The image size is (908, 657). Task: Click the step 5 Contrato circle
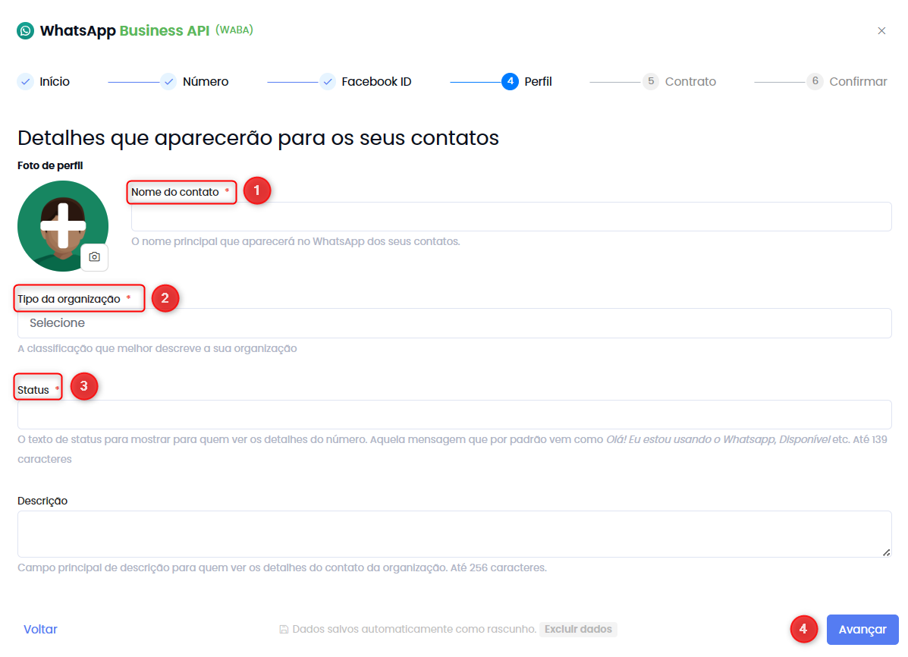(x=651, y=81)
